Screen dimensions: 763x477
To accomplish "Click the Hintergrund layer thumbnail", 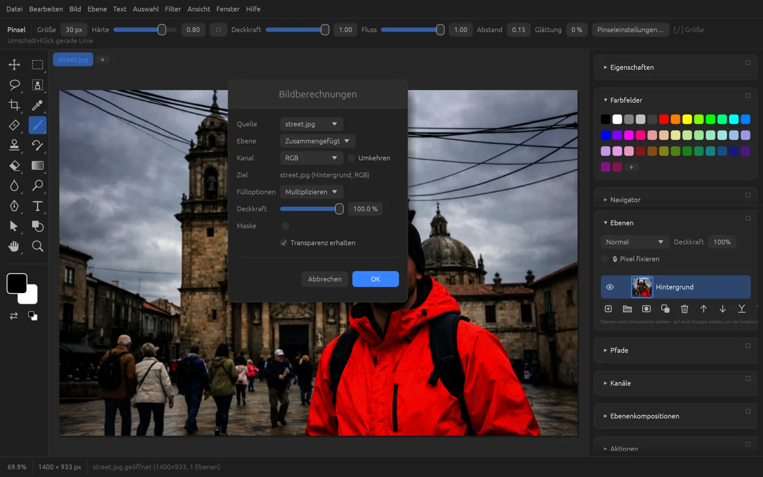I will (642, 287).
